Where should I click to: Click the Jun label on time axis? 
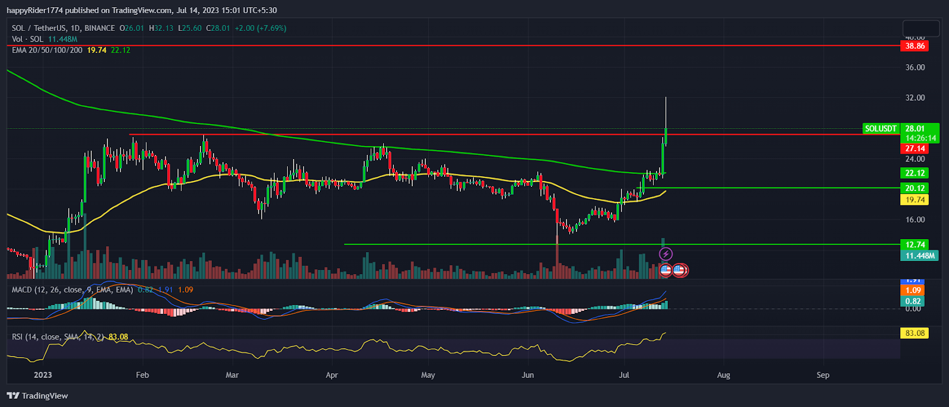click(x=527, y=375)
